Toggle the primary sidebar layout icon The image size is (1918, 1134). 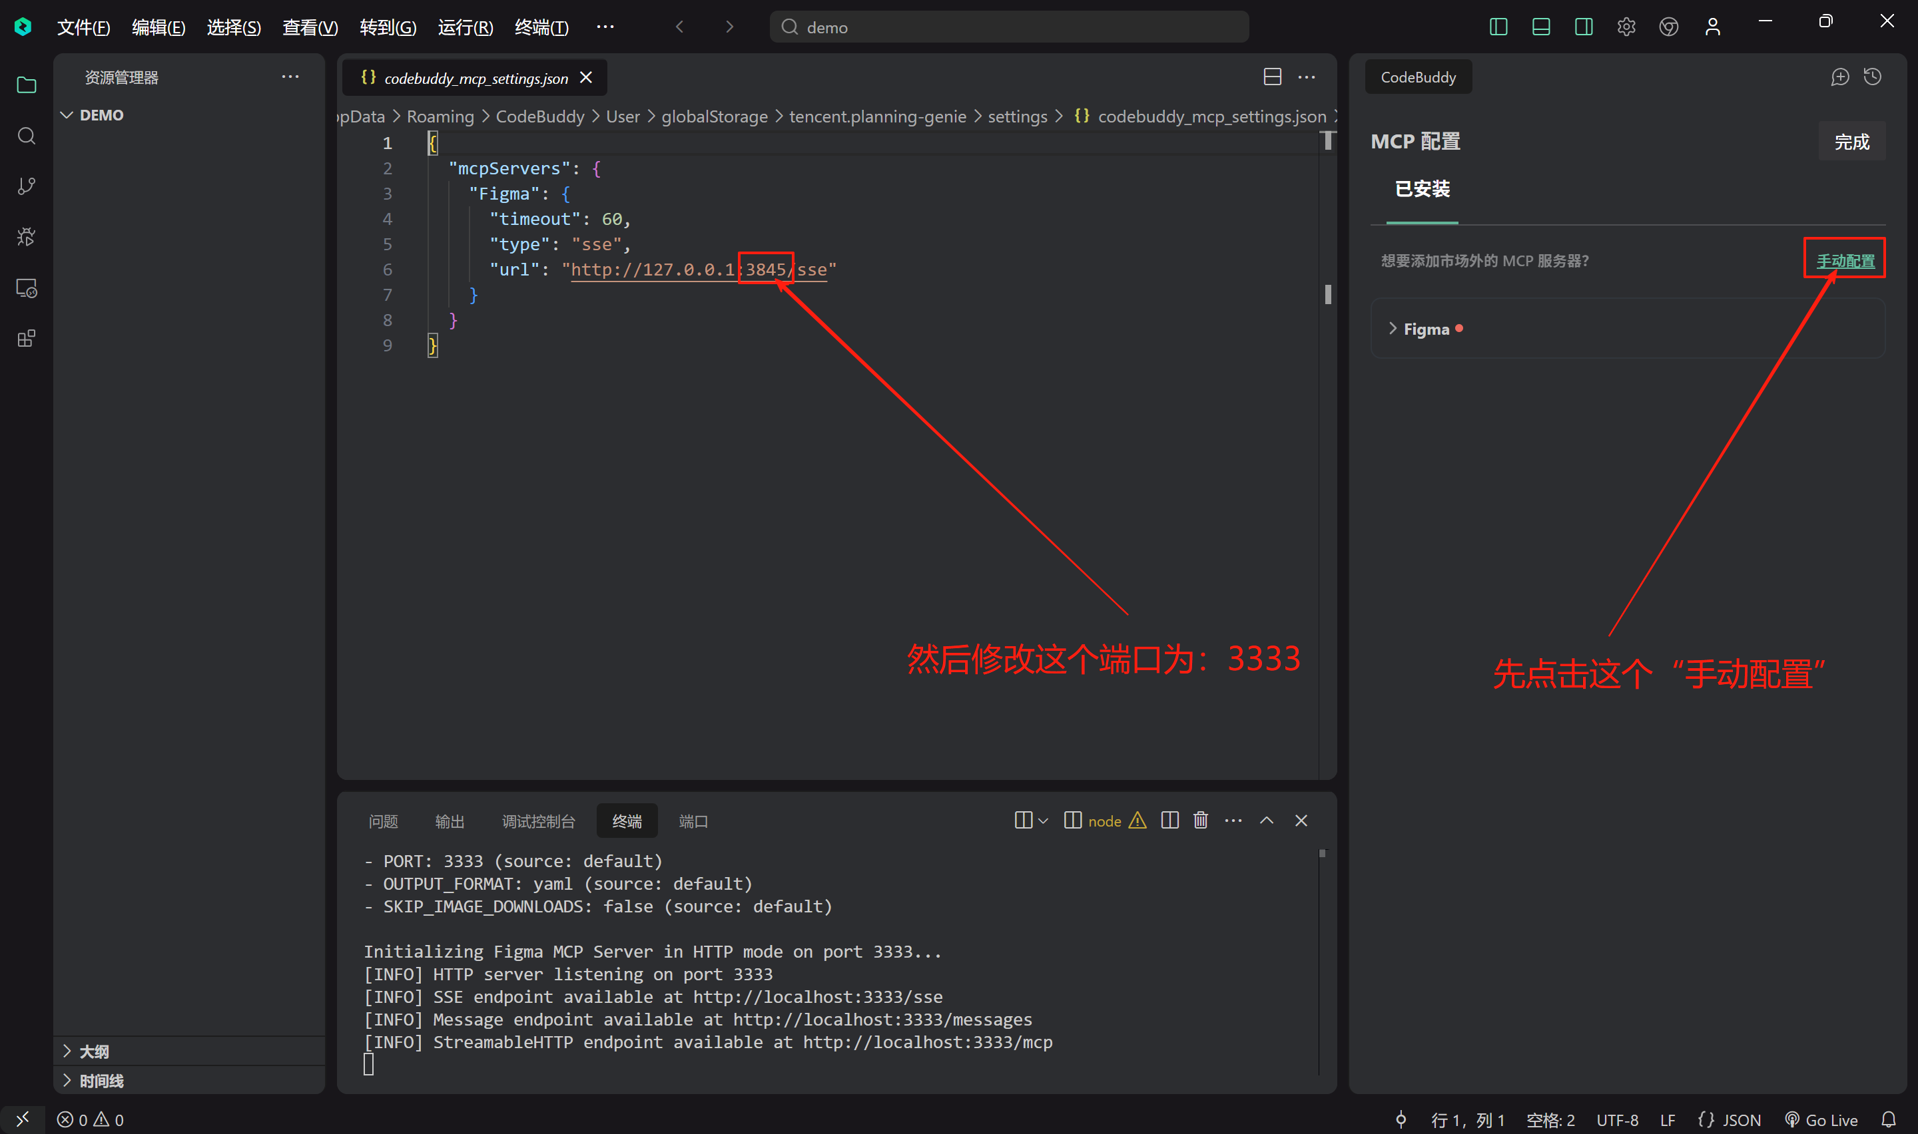pyautogui.click(x=1498, y=27)
